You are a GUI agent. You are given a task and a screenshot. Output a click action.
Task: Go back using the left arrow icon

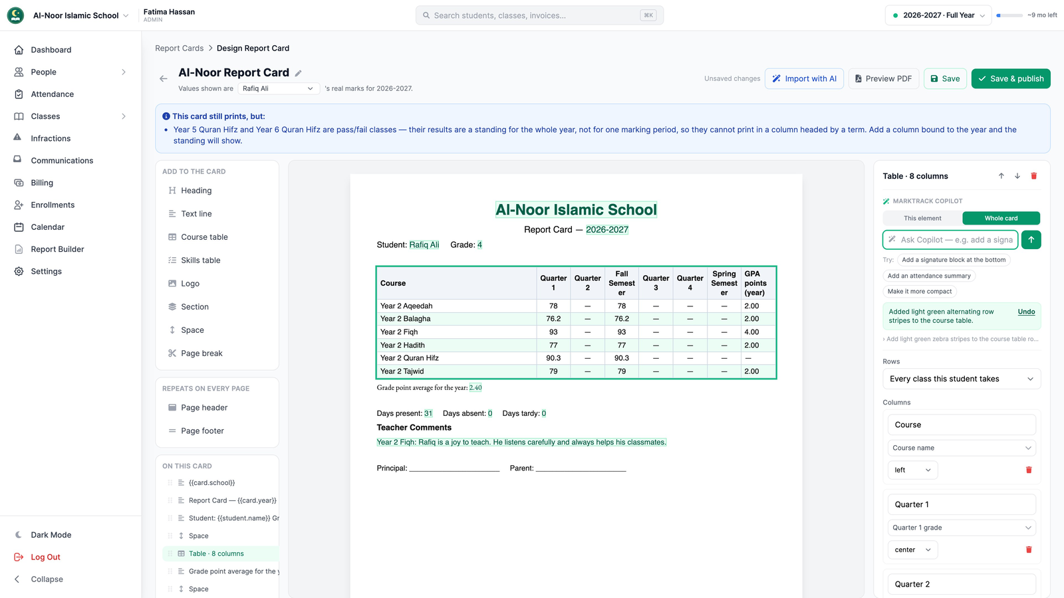(164, 78)
